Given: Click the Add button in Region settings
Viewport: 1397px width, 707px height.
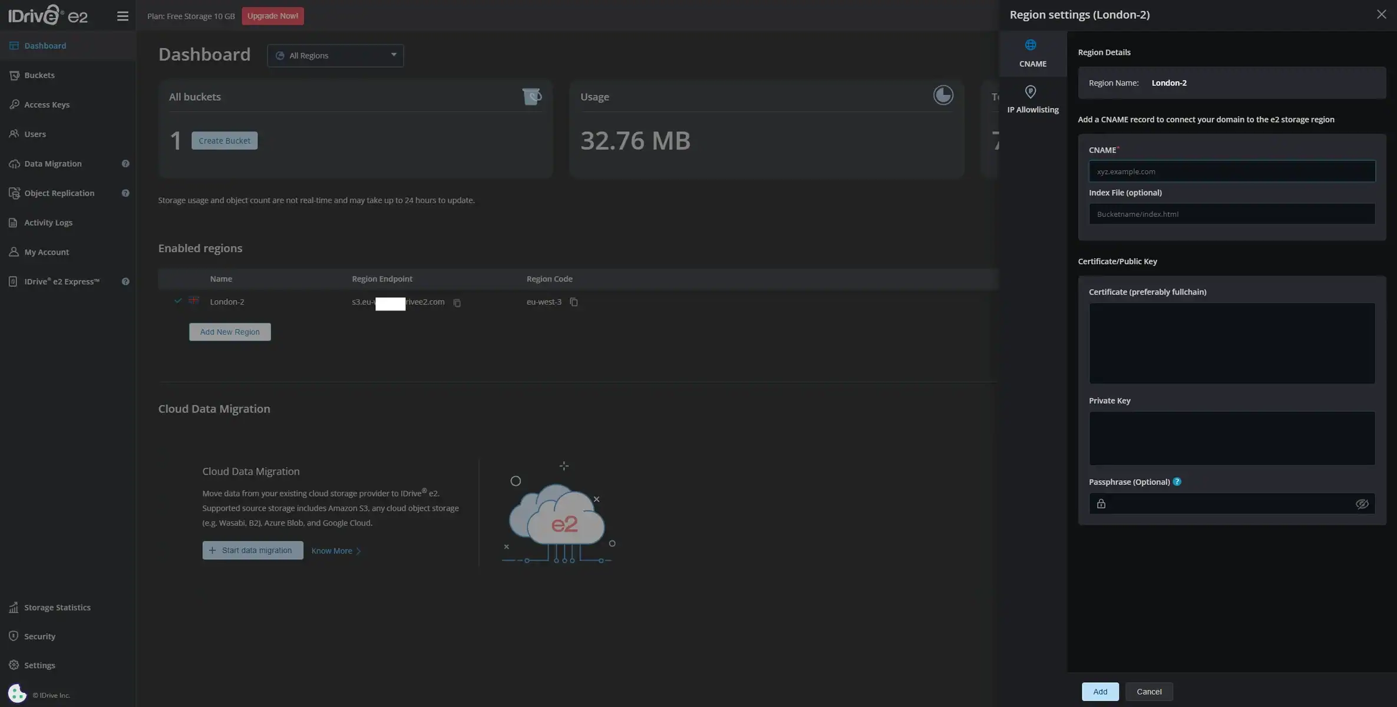Looking at the screenshot, I should pyautogui.click(x=1100, y=692).
